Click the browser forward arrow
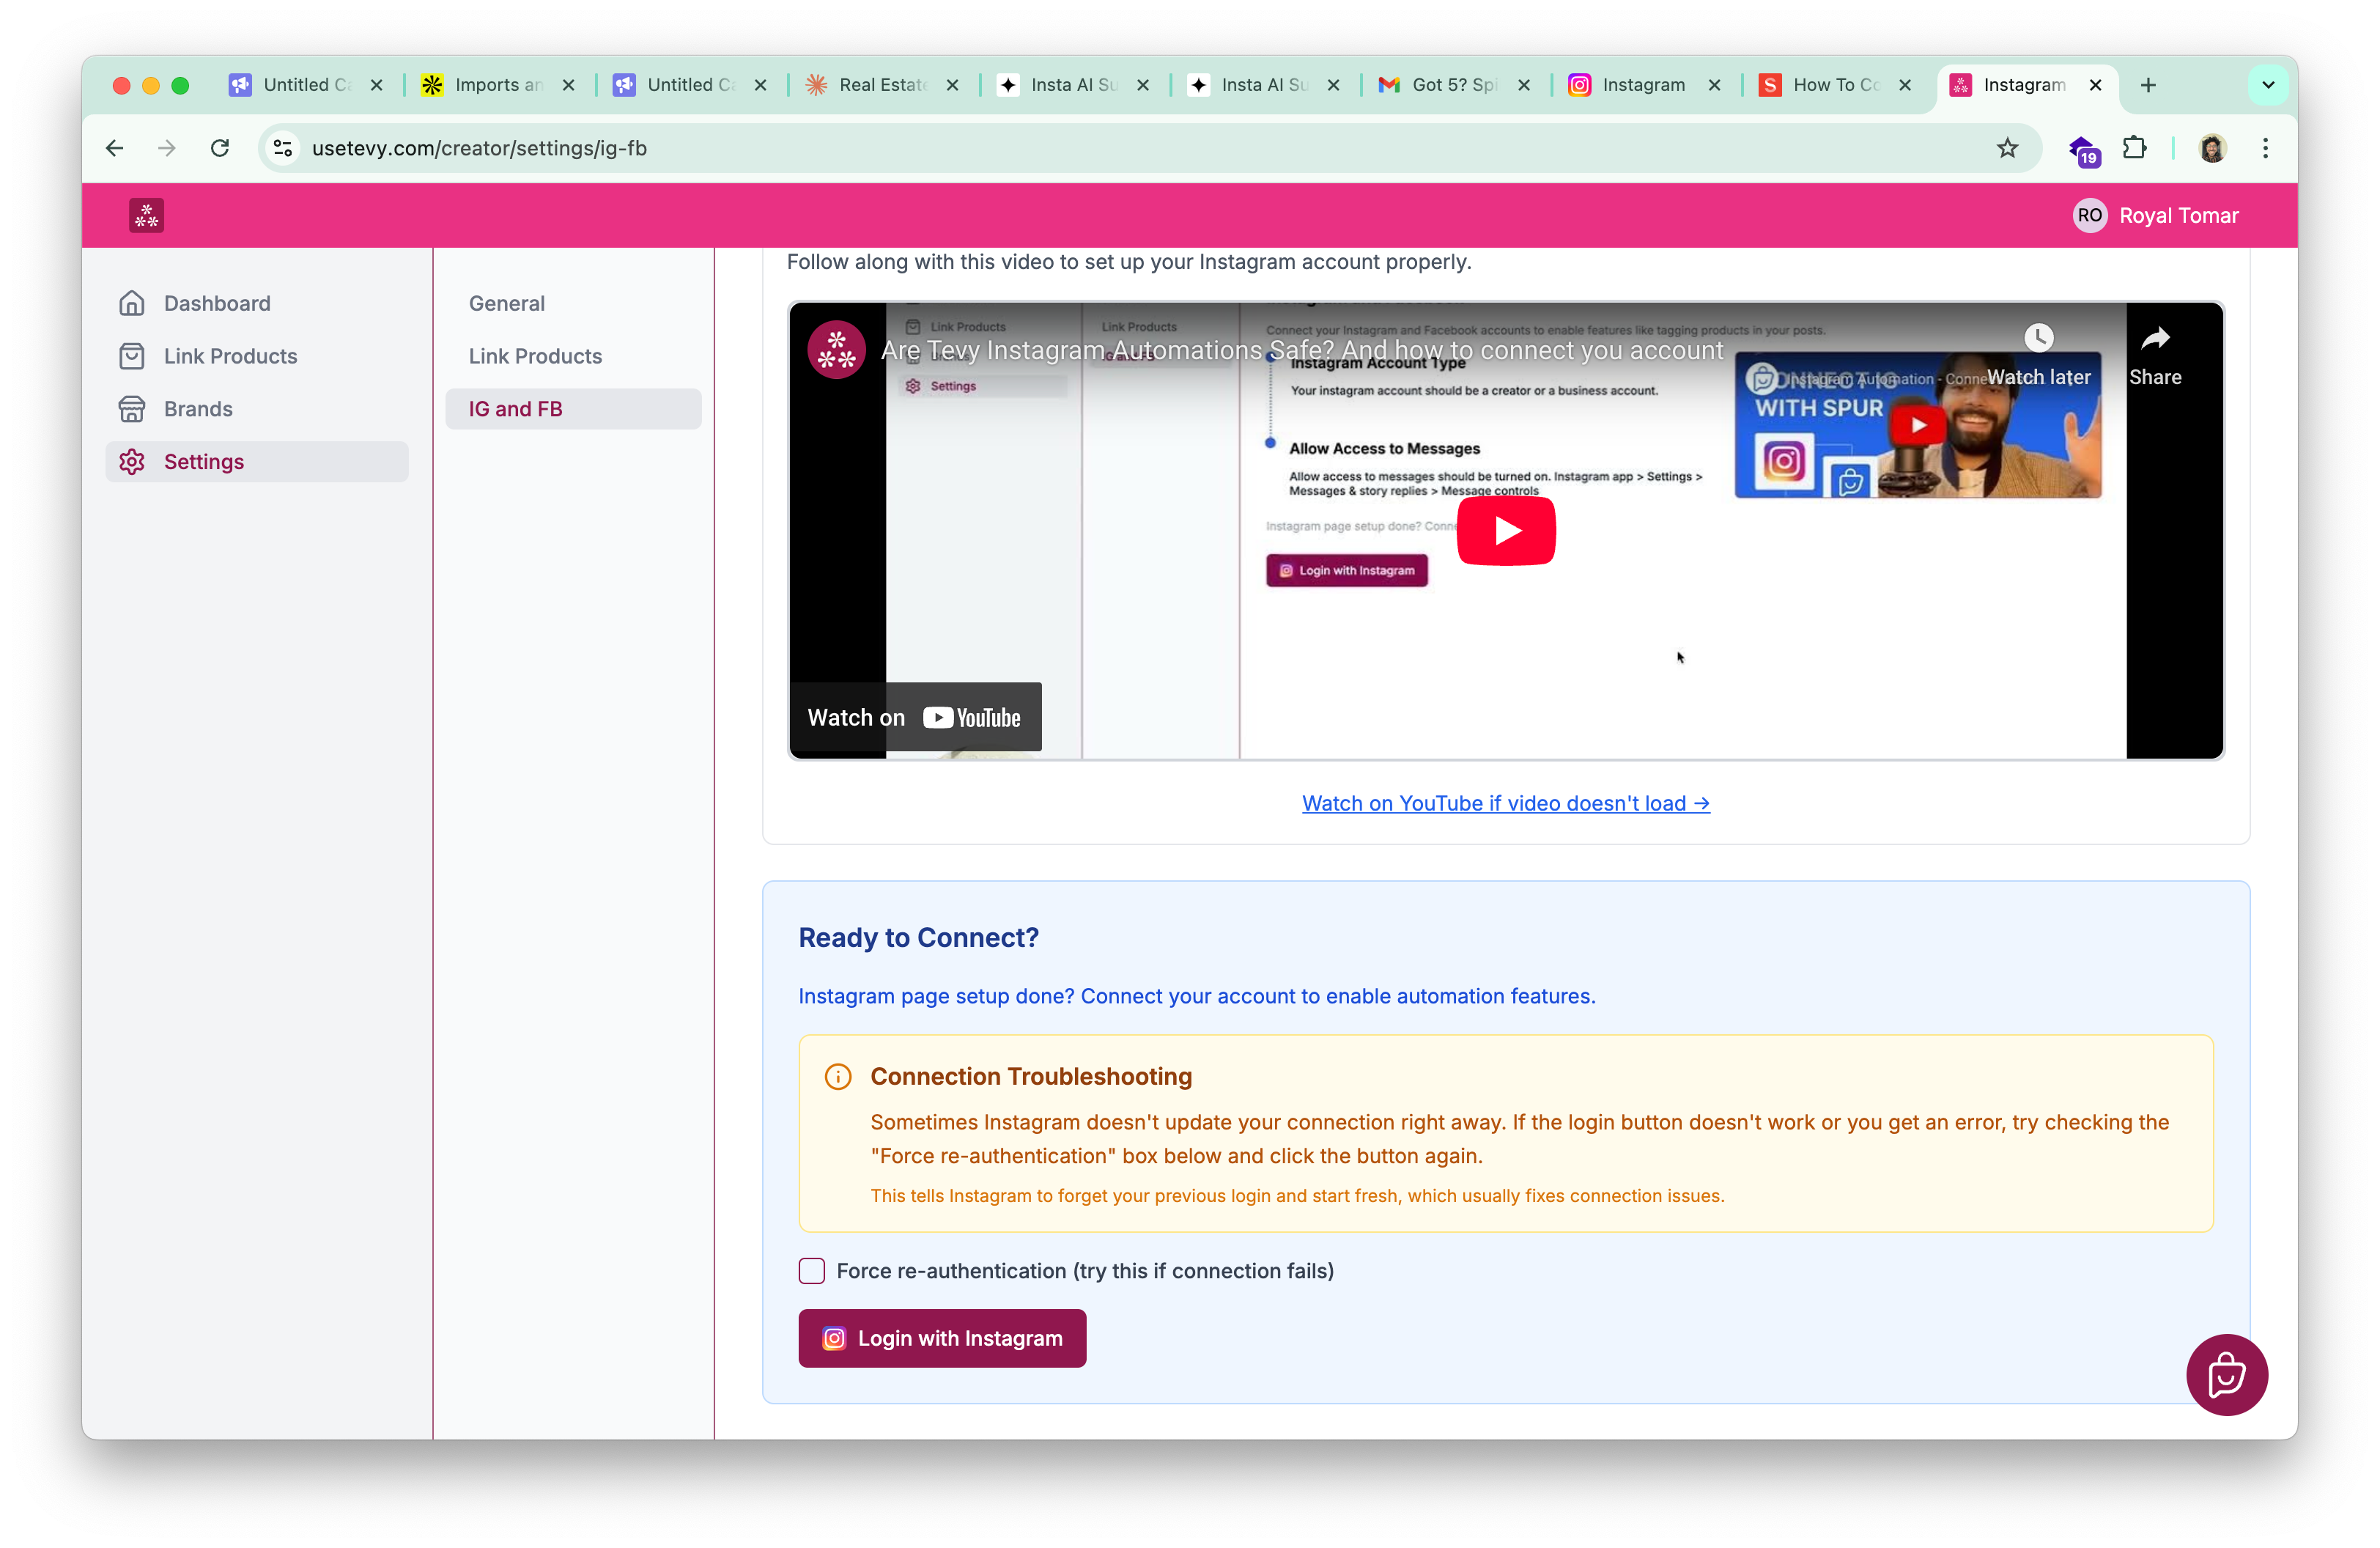The width and height of the screenshot is (2380, 1548). click(x=167, y=148)
